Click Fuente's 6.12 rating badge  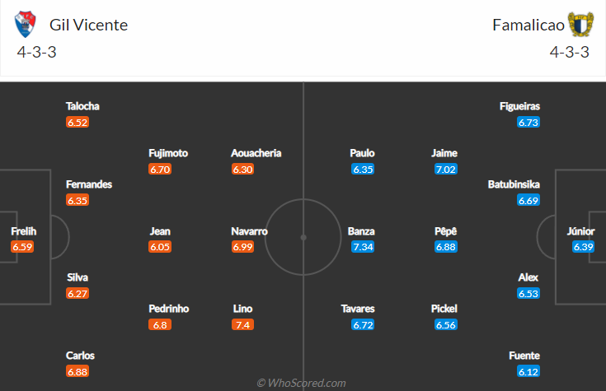pos(528,371)
